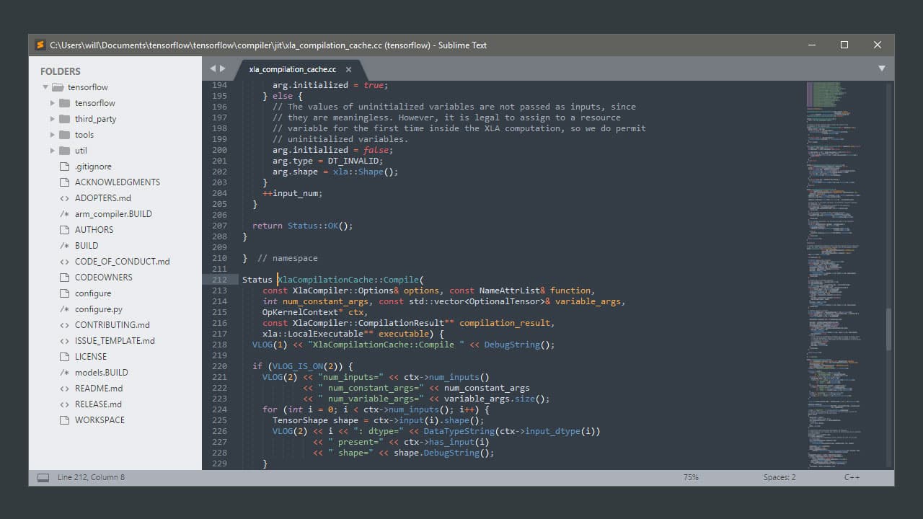Screen dimensions: 923x519
Task: Click Line 212, Column 8 in the status bar
Action: (90, 477)
